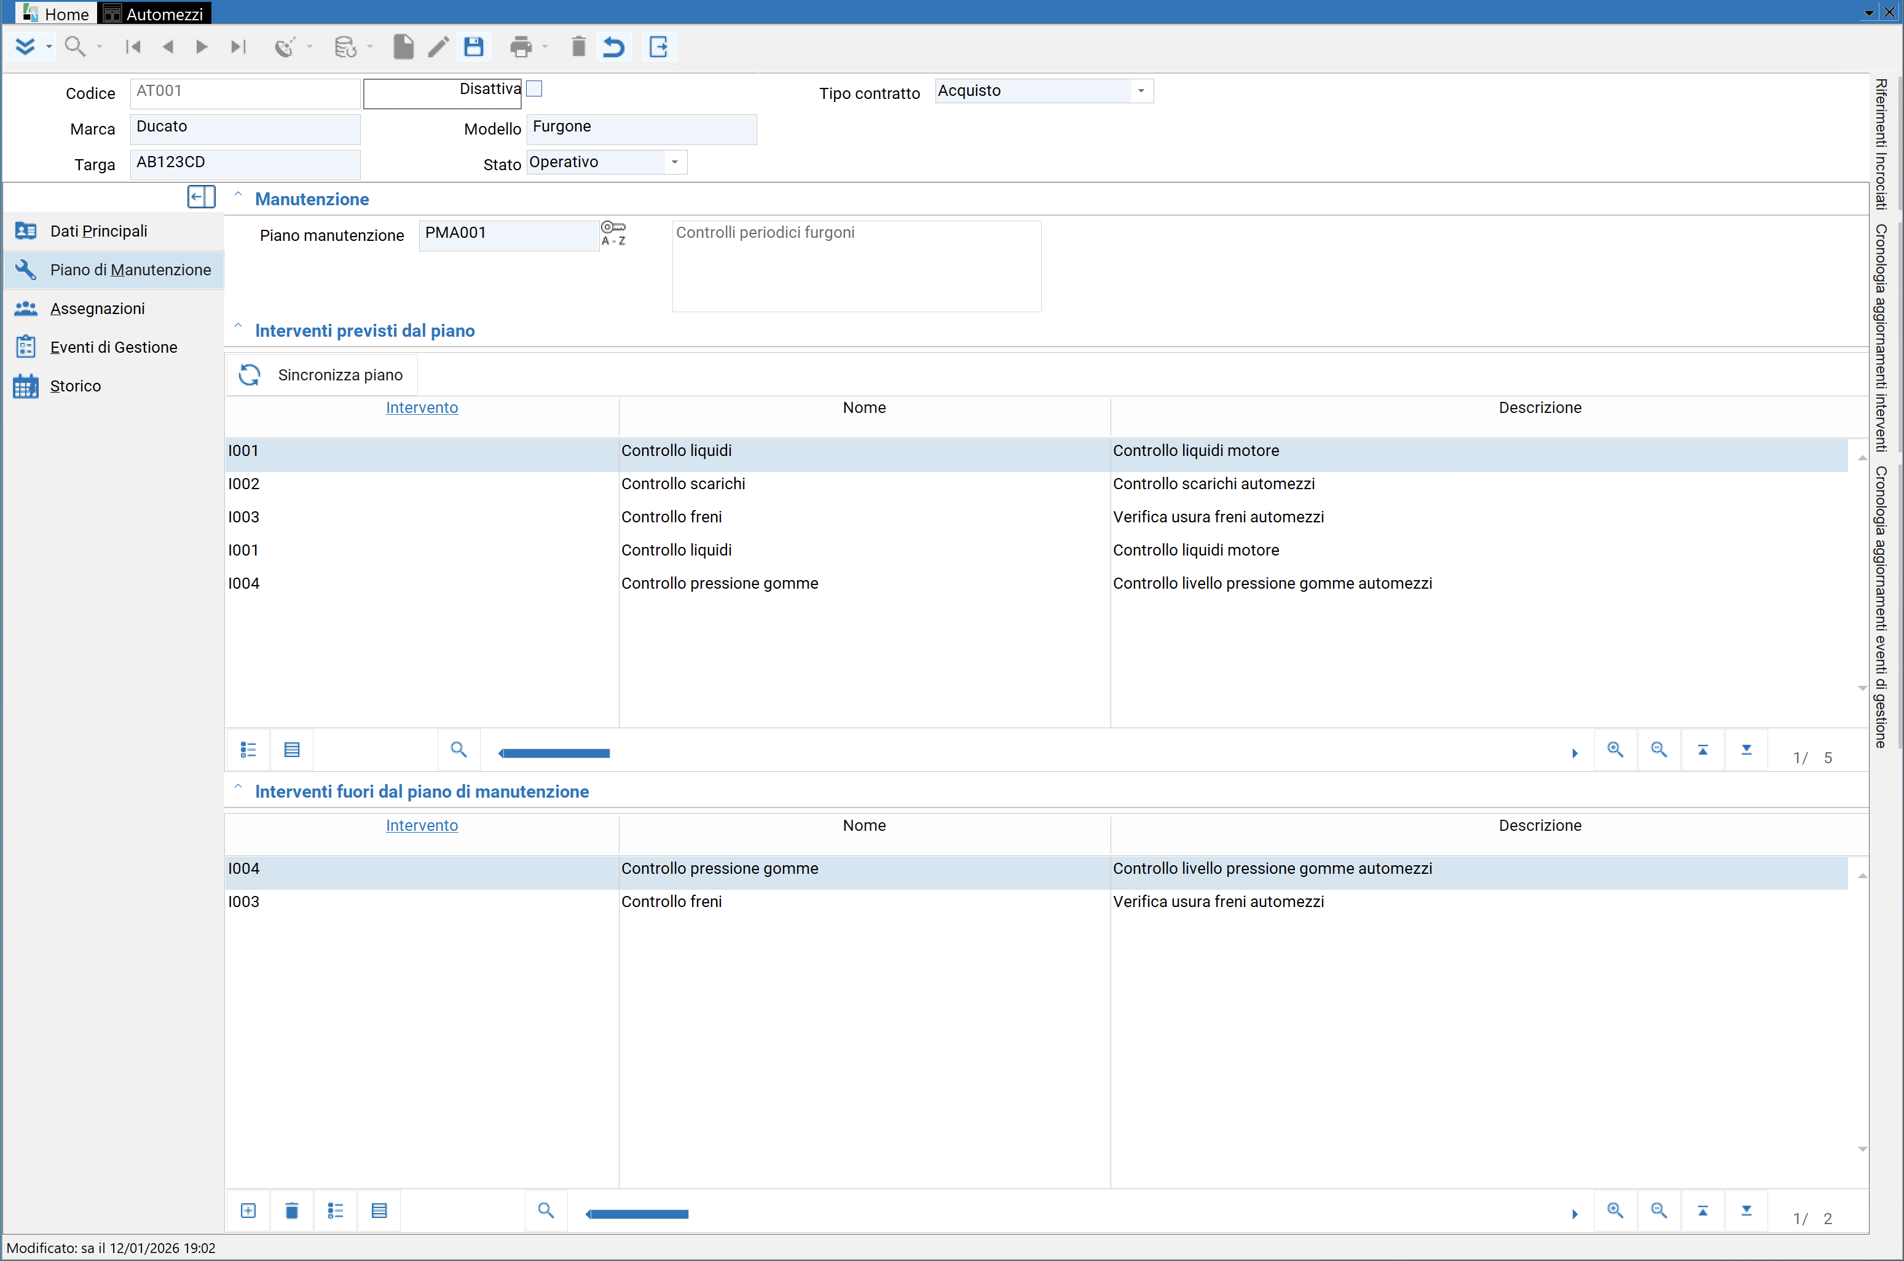Switch to the Home tab

57,13
